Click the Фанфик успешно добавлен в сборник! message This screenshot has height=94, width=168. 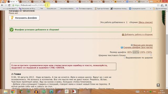[37, 30]
